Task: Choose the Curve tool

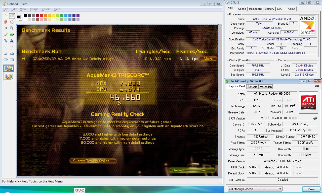Action: click(12, 47)
